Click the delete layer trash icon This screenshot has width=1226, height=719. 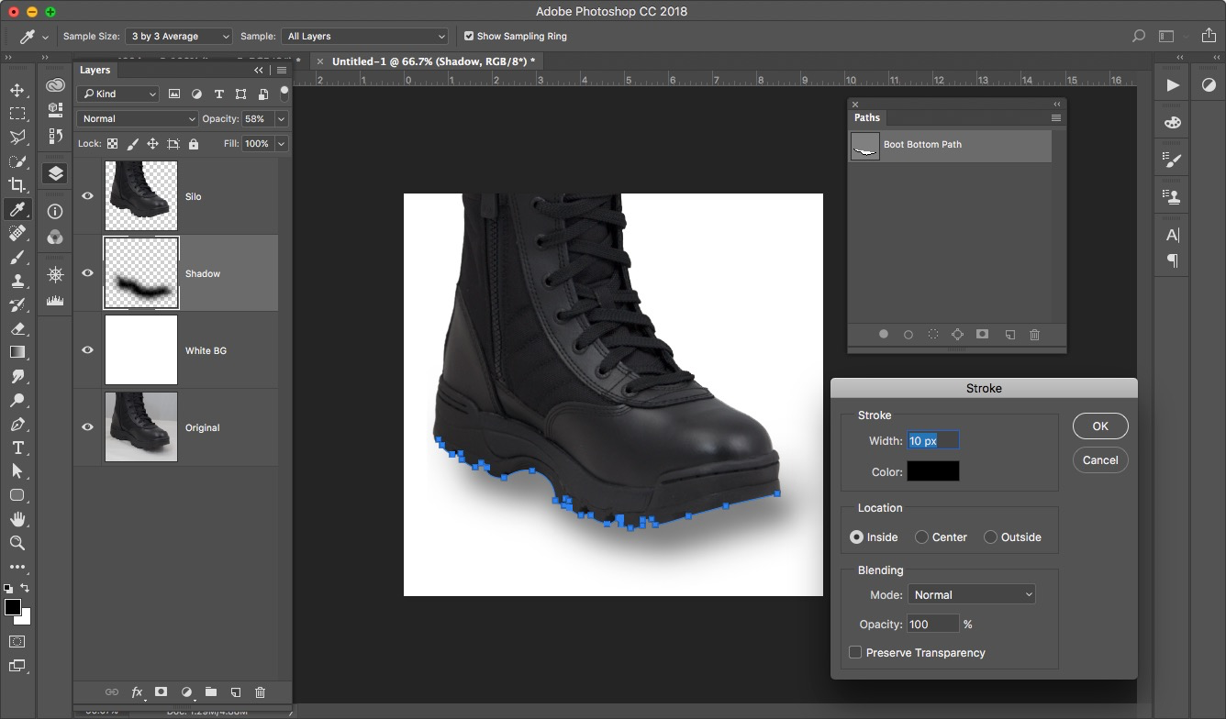pyautogui.click(x=260, y=692)
